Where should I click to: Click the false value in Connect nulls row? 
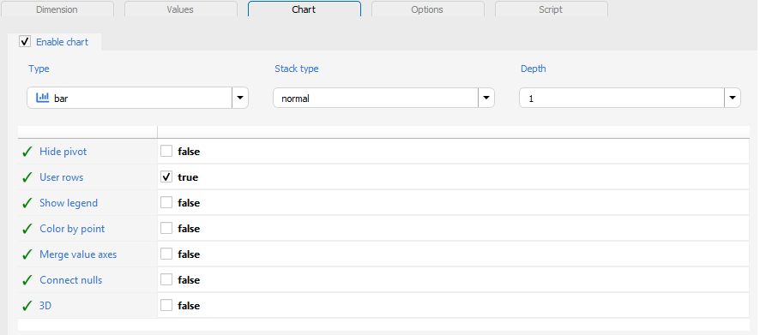coord(189,280)
